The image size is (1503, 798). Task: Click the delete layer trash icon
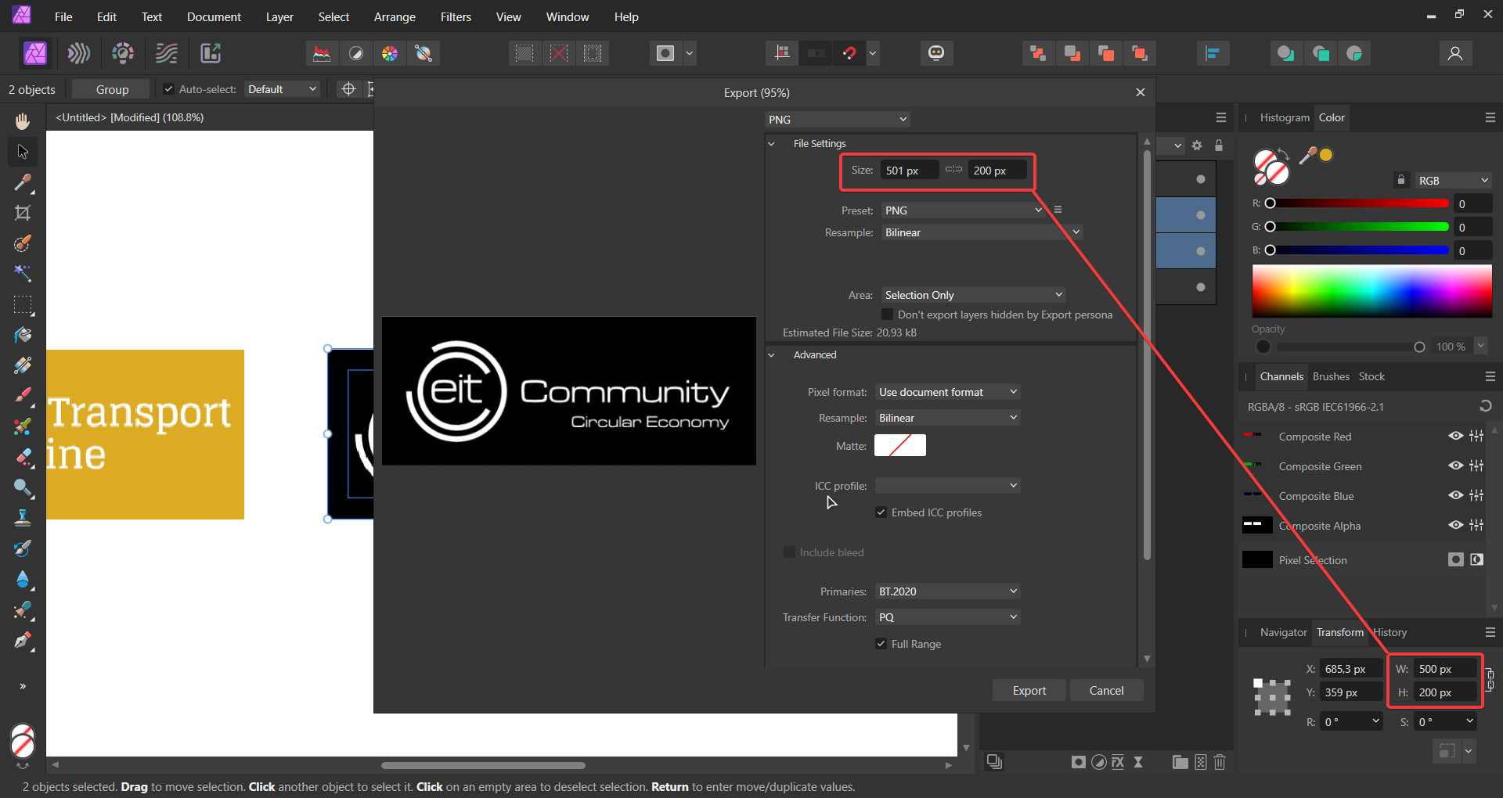pos(1220,762)
